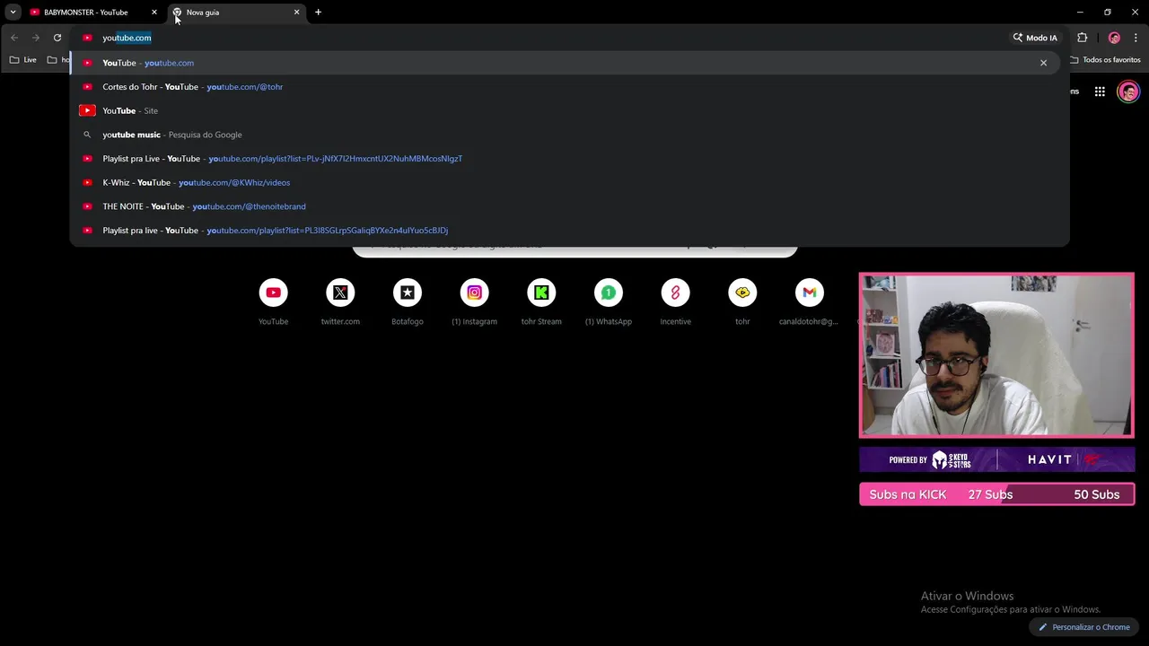
Task: Open the Botafogo shortcut tile
Action: 407,301
